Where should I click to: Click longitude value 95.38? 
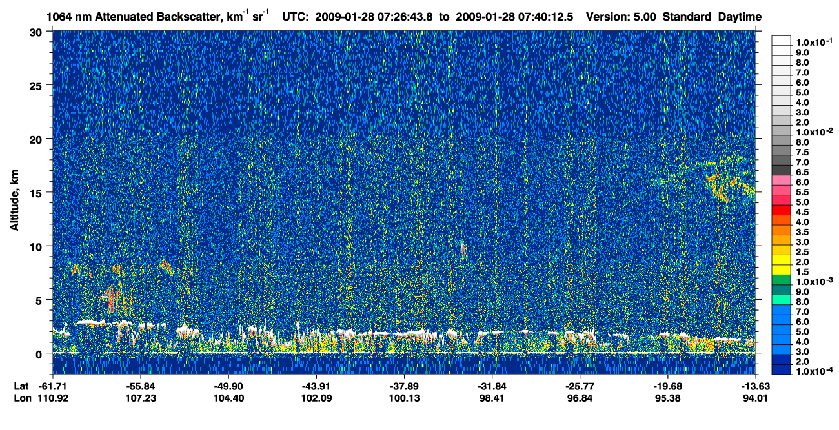[x=668, y=398]
